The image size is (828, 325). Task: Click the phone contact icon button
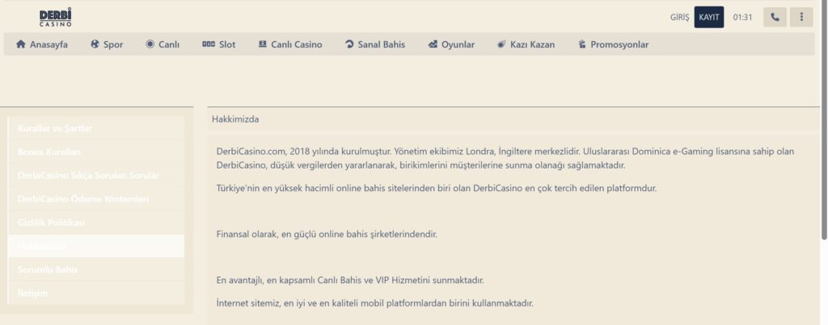[775, 17]
